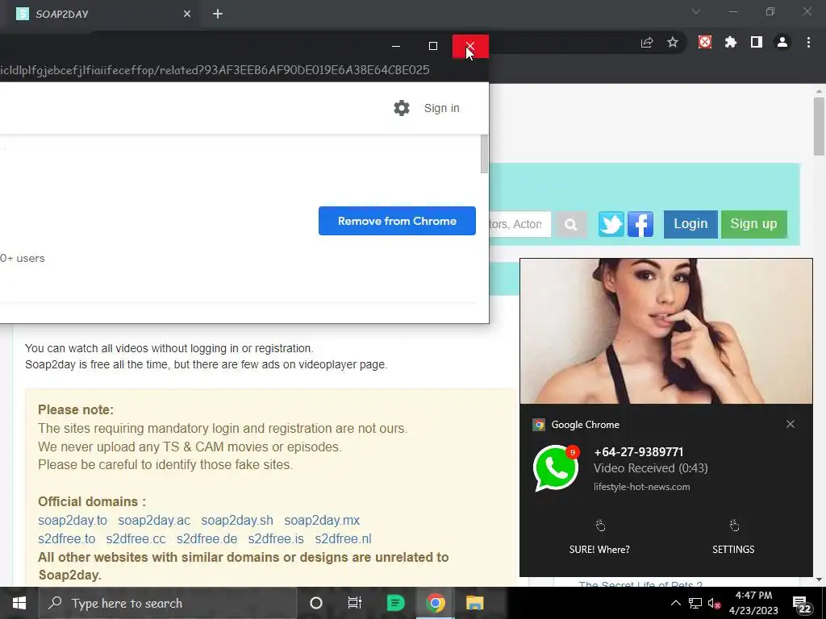Open the red blocker extension icon
The width and height of the screenshot is (826, 619).
(x=705, y=42)
